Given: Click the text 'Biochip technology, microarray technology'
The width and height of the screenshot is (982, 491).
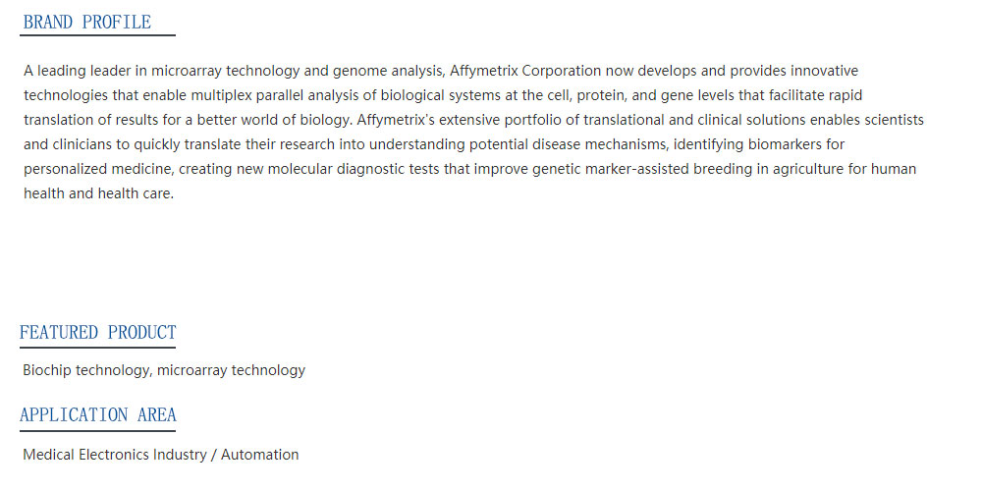Looking at the screenshot, I should click(x=164, y=370).
